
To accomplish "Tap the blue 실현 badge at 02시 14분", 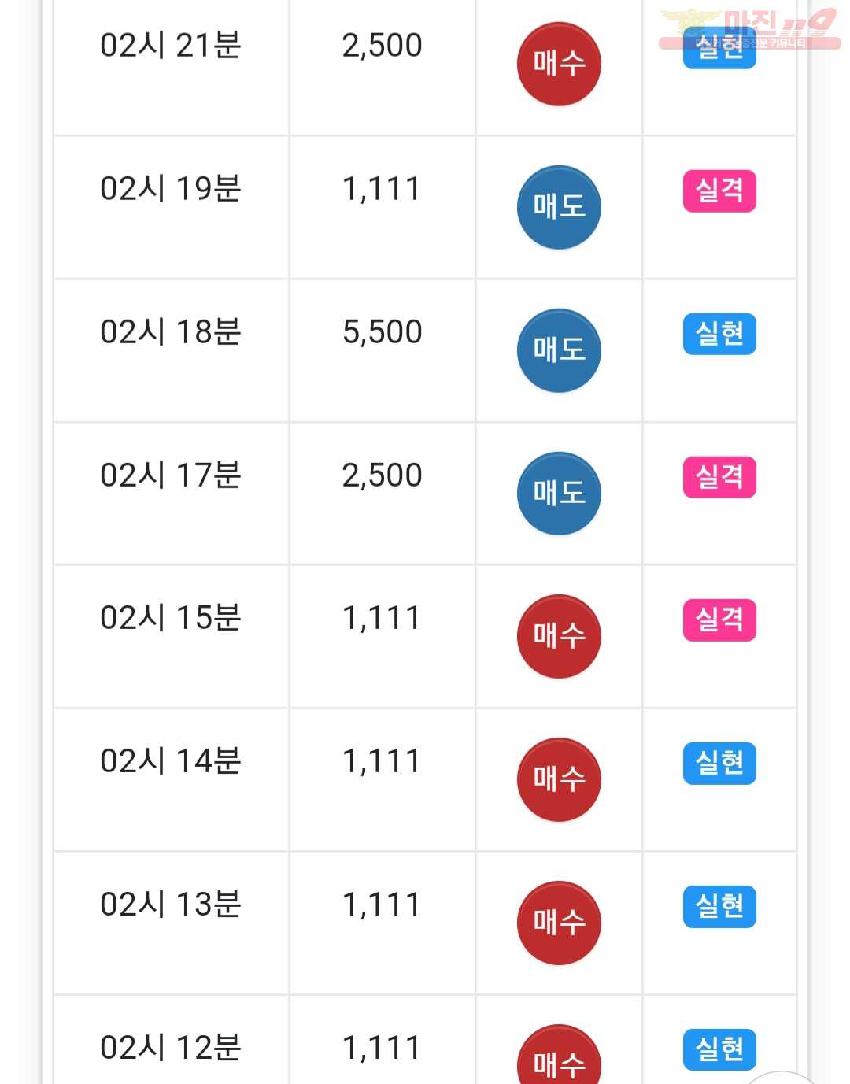I will coord(719,763).
